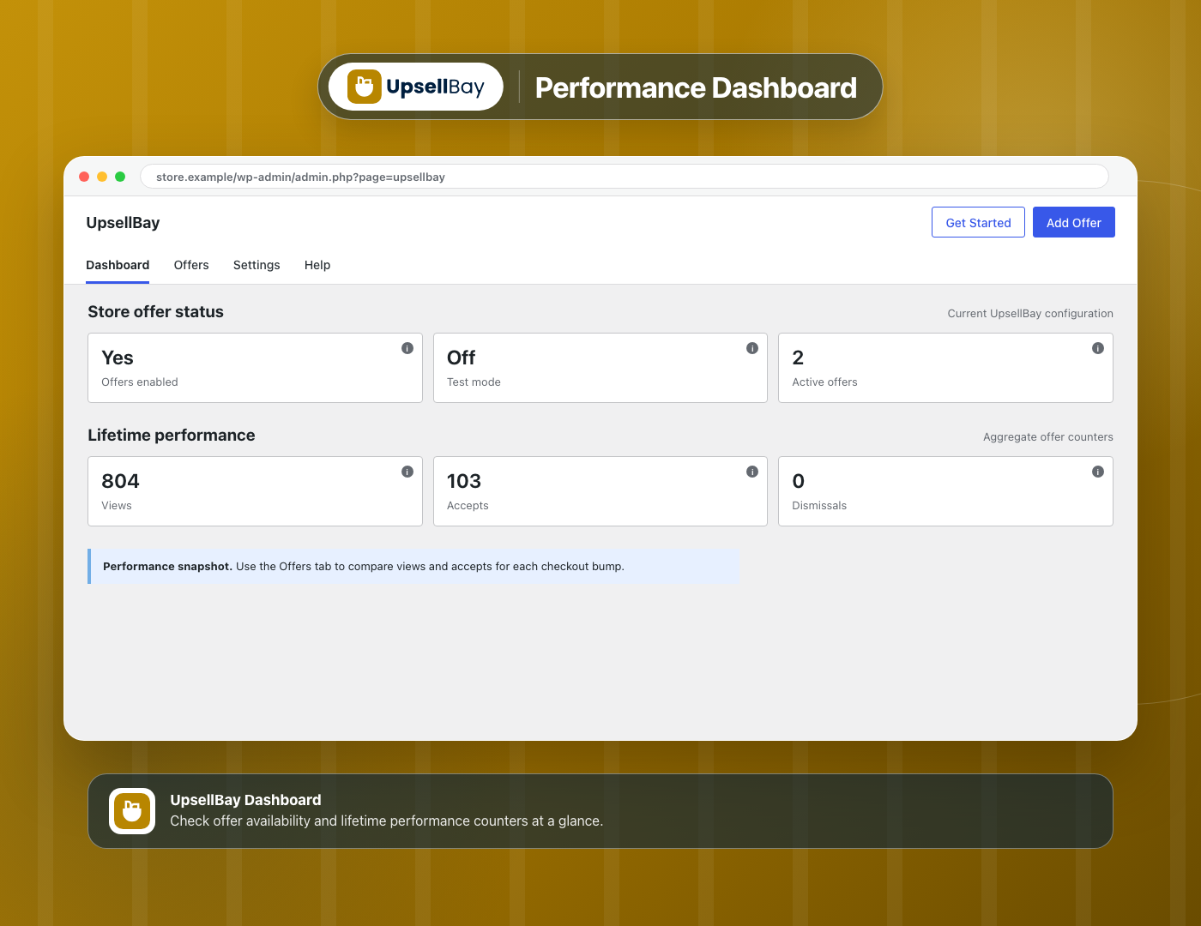Open the Dashboard tab
Viewport: 1201px width, 926px height.
[x=118, y=265]
